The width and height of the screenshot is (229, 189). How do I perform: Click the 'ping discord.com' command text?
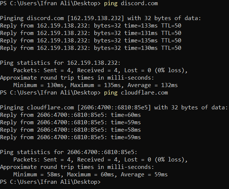(131, 4)
